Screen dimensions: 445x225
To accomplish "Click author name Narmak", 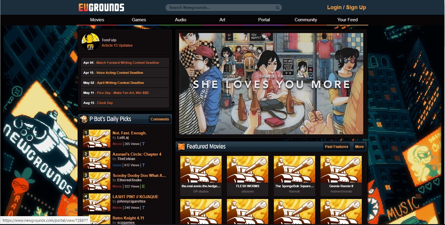I will 295,192.
